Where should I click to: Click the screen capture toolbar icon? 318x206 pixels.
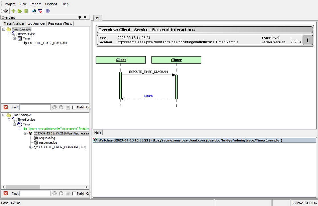[x=40, y=11]
